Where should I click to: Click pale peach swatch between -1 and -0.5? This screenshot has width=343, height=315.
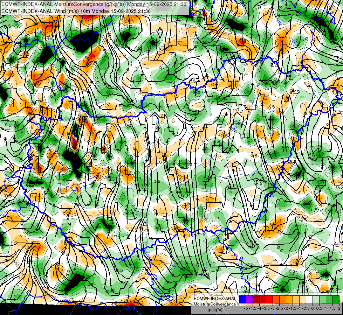point(303,300)
